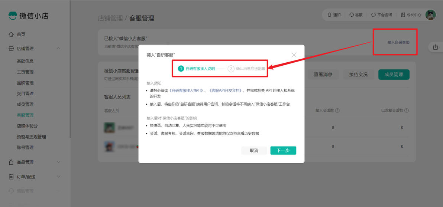
Task: Expand the 订单/配送 sidebar section
Action: [x=58, y=177]
